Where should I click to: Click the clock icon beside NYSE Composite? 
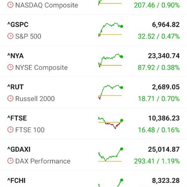point(10,68)
